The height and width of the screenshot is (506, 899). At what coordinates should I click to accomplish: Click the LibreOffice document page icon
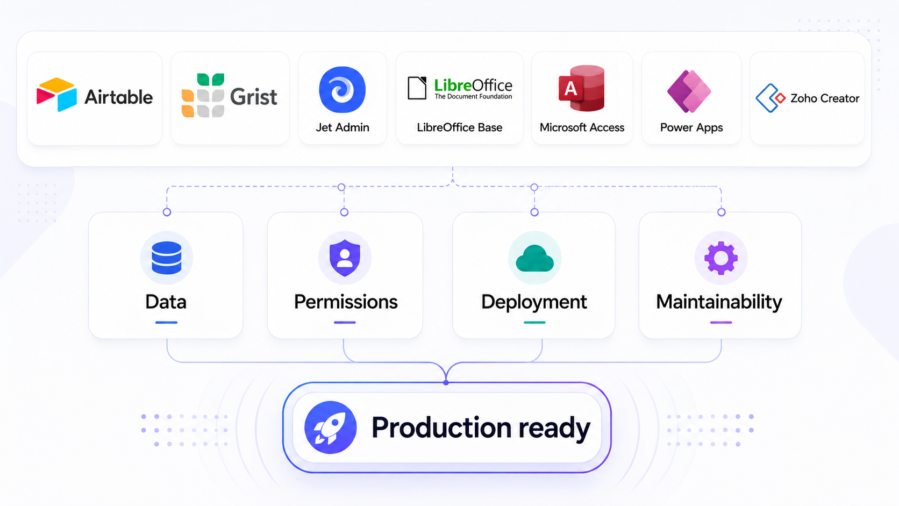click(417, 88)
